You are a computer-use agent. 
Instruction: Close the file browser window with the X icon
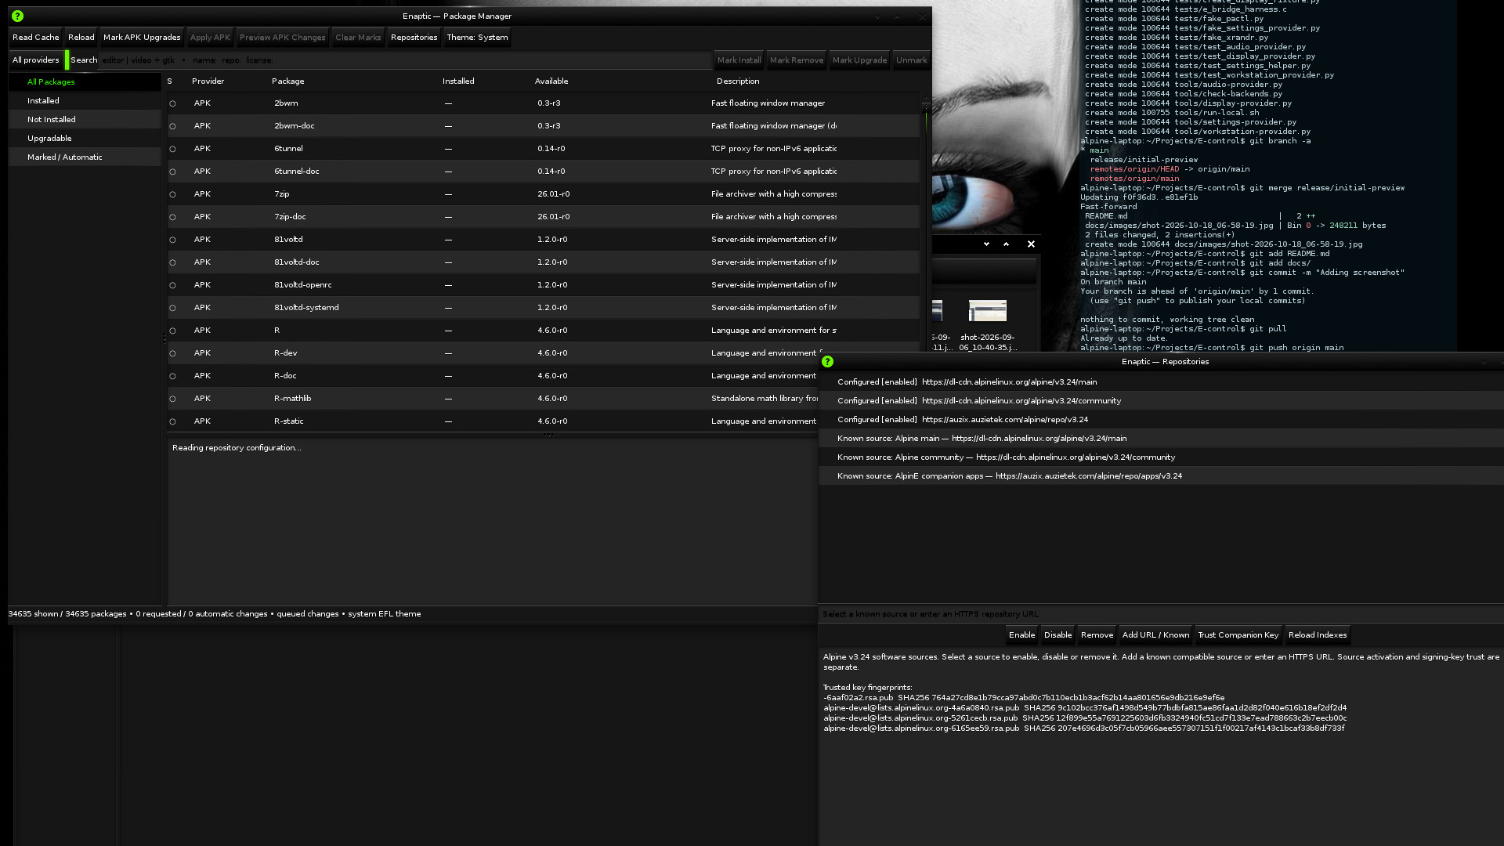(x=1031, y=244)
